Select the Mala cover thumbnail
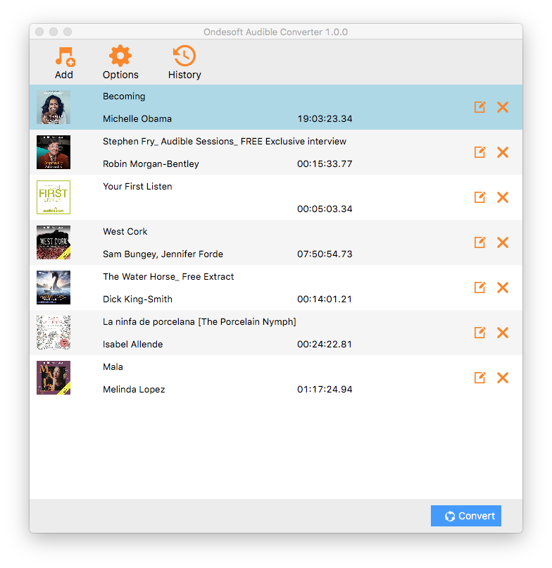 tap(54, 378)
